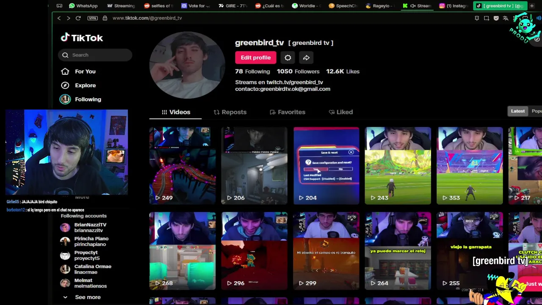Expand See more following accounts
Viewport: 542px width, 305px height.
(83, 297)
